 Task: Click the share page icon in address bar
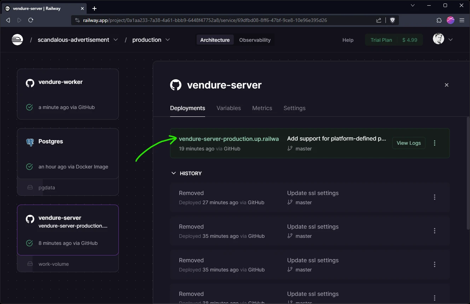coord(379,20)
